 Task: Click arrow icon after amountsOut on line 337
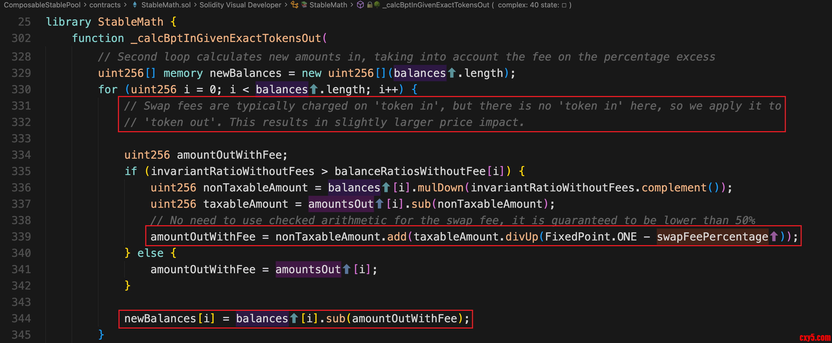click(x=379, y=204)
